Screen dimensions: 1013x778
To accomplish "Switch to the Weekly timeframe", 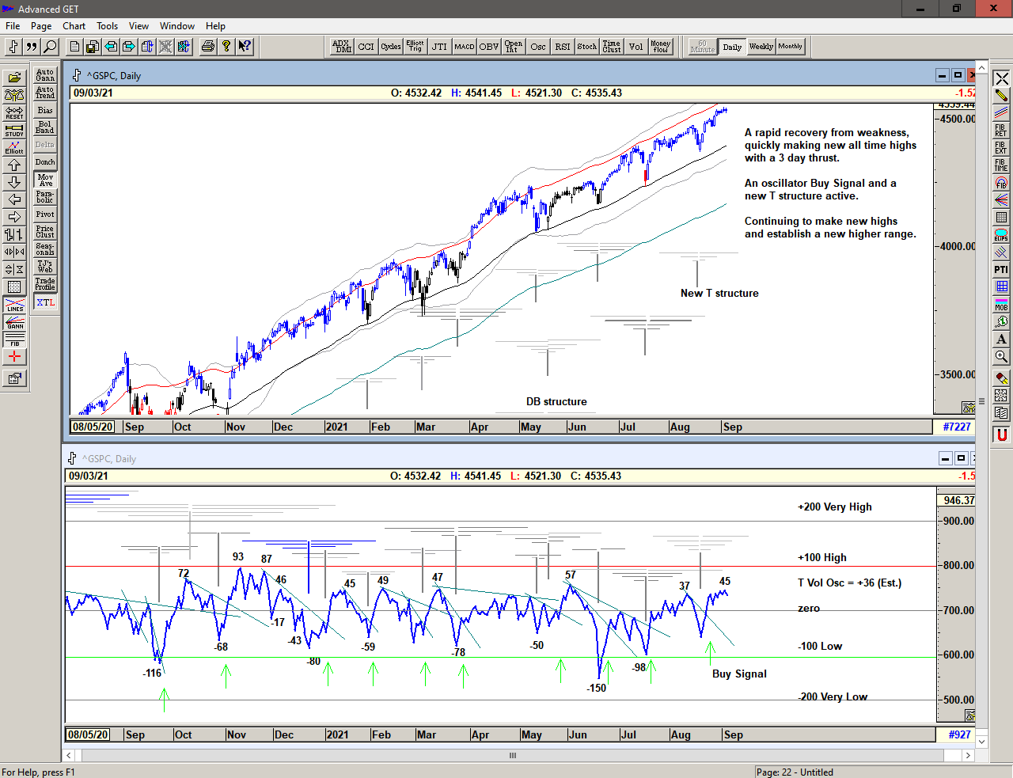I will (761, 47).
